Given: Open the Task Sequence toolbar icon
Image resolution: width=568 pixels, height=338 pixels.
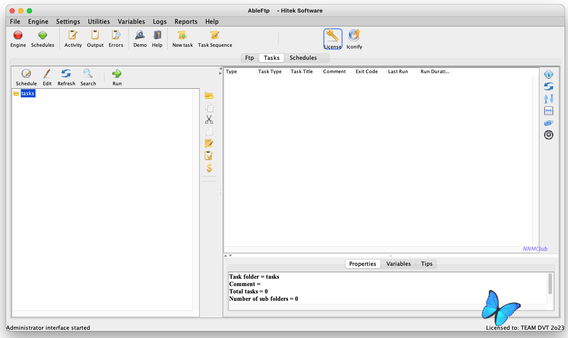Looking at the screenshot, I should [x=215, y=35].
